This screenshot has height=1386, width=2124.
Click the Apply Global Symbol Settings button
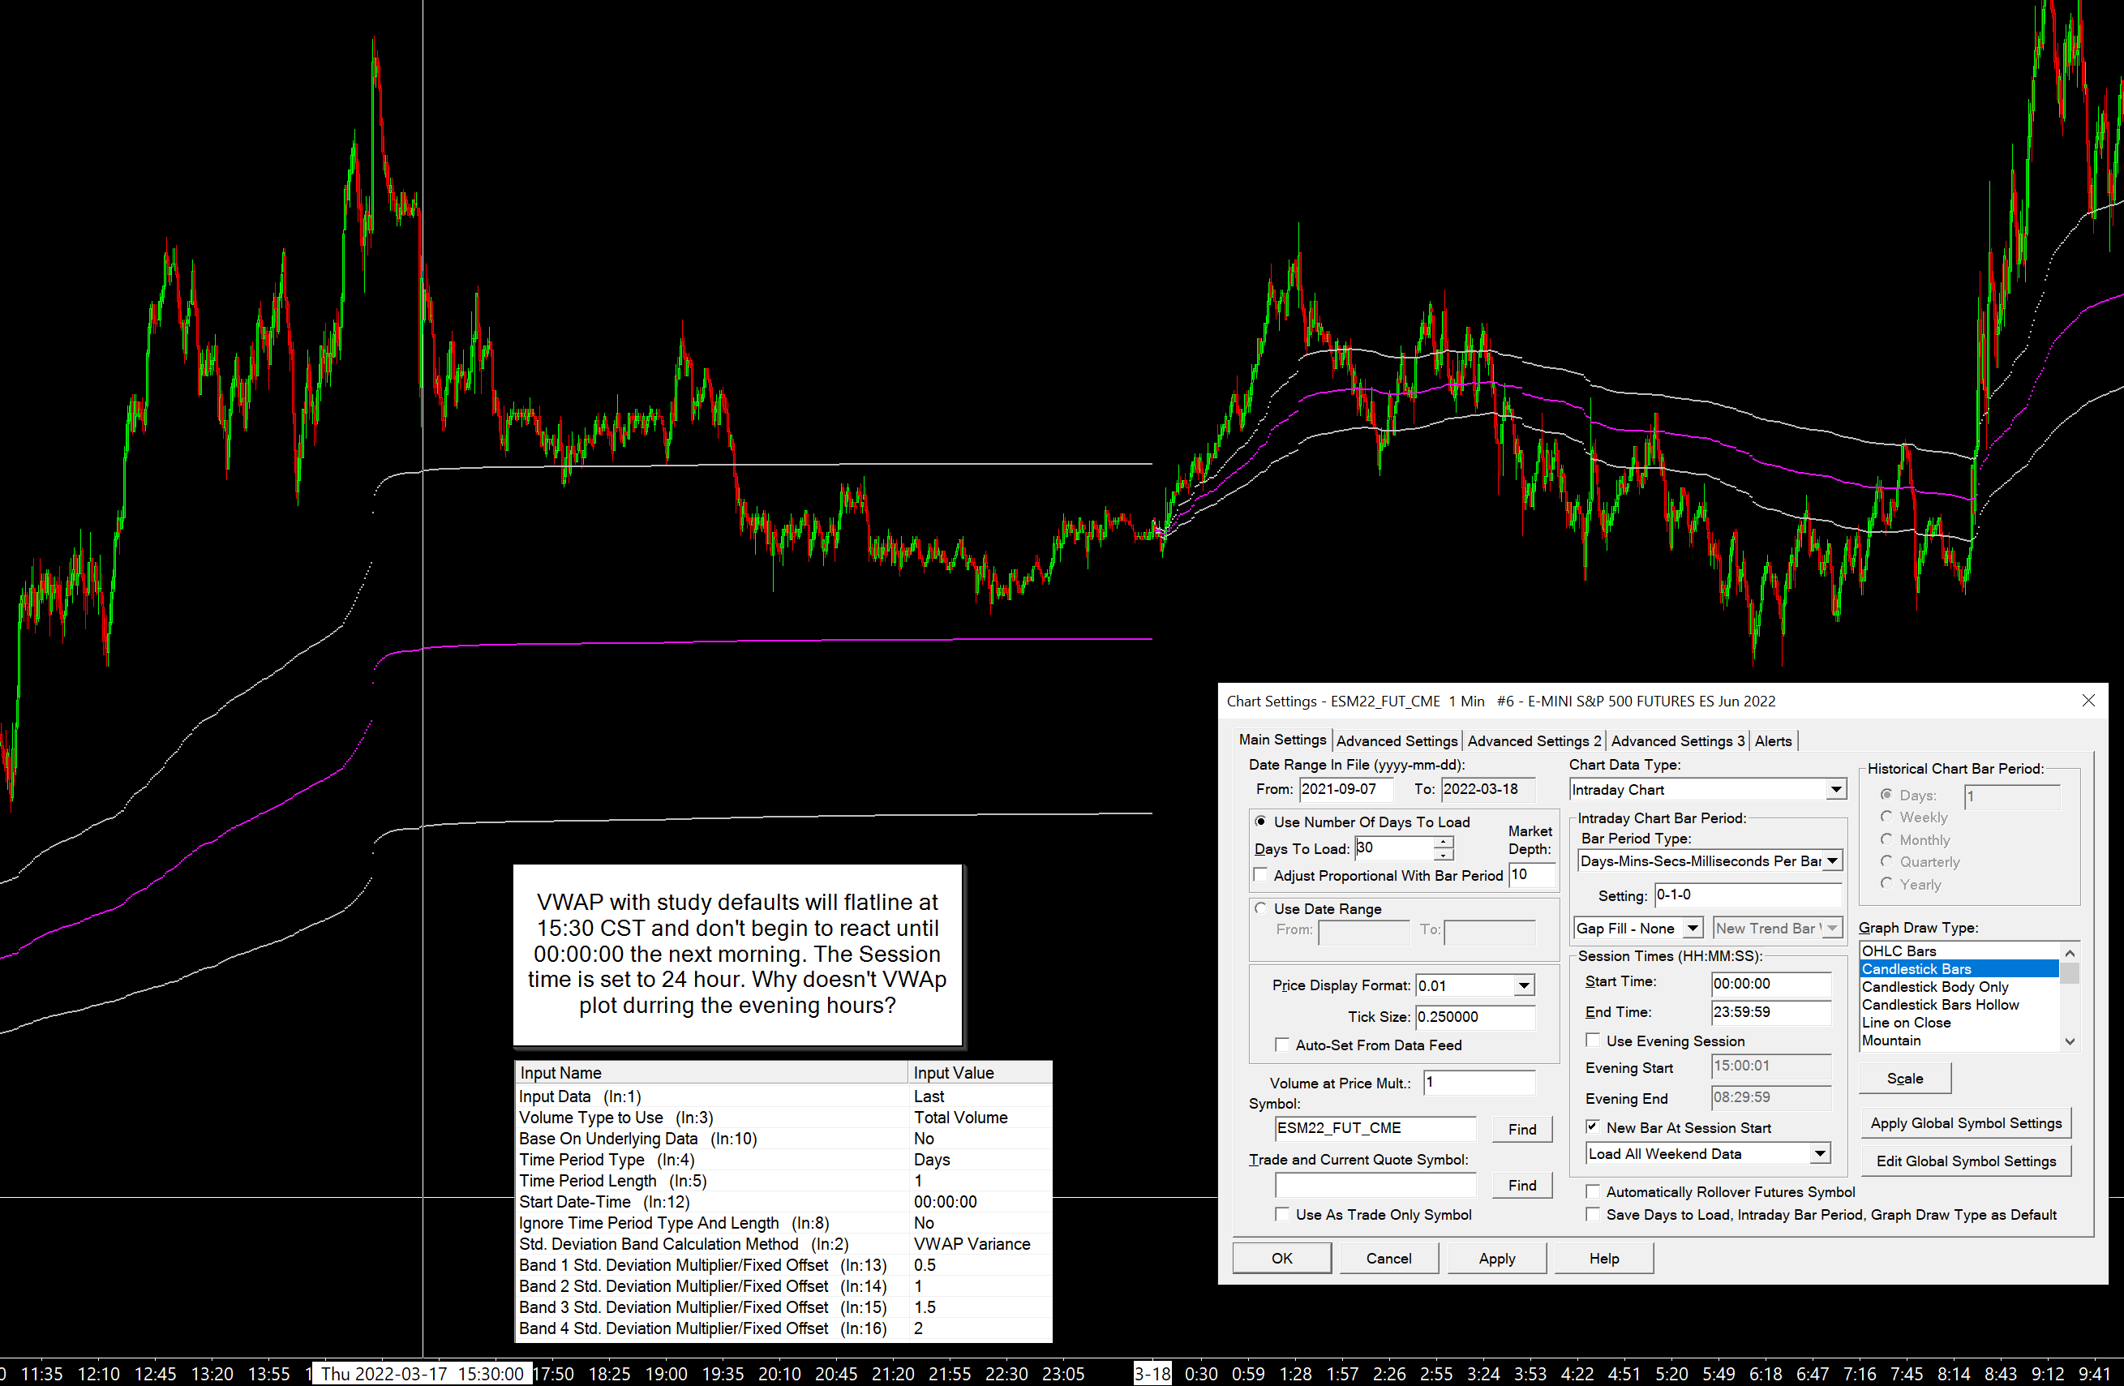point(1965,1122)
